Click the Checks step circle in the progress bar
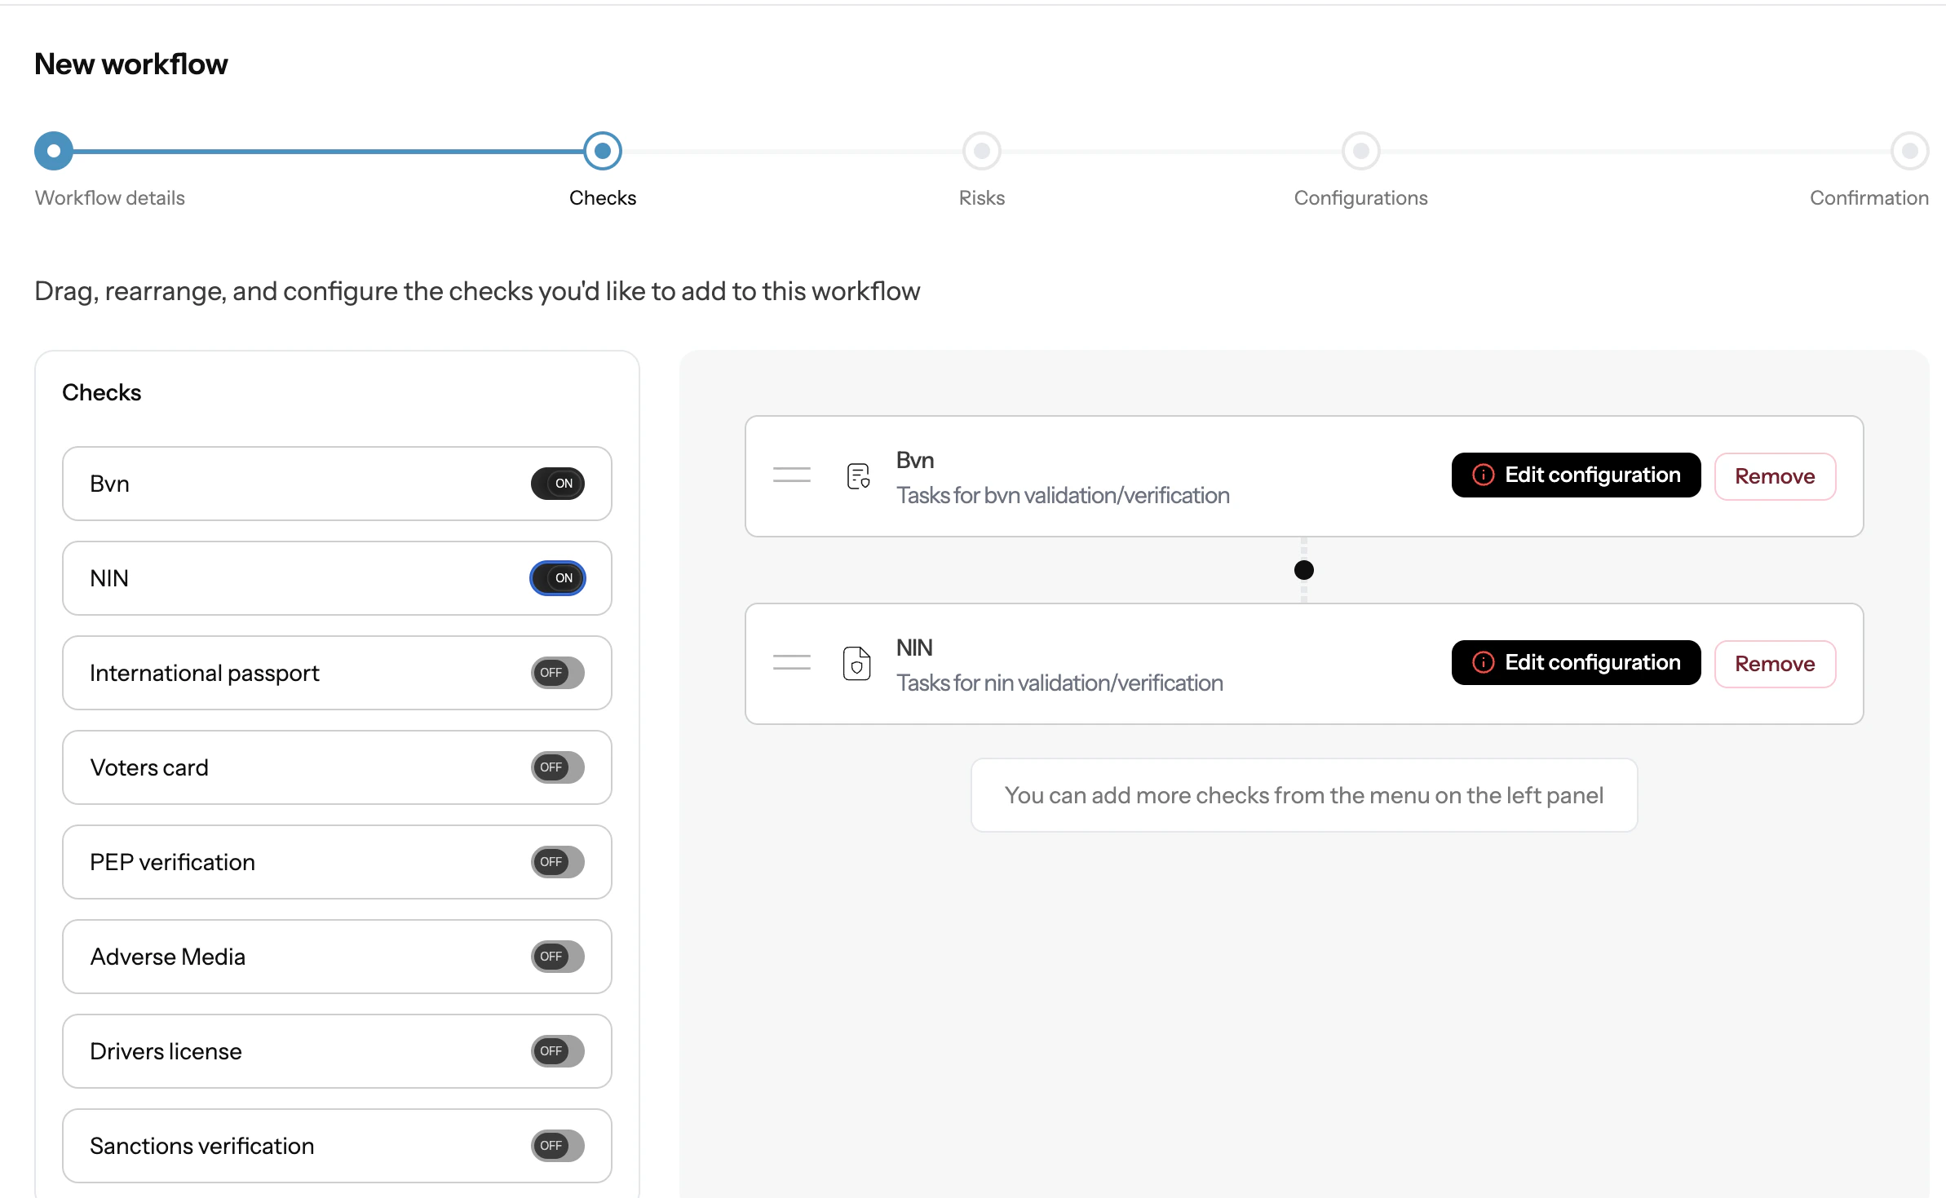The image size is (1946, 1198). [x=604, y=150]
